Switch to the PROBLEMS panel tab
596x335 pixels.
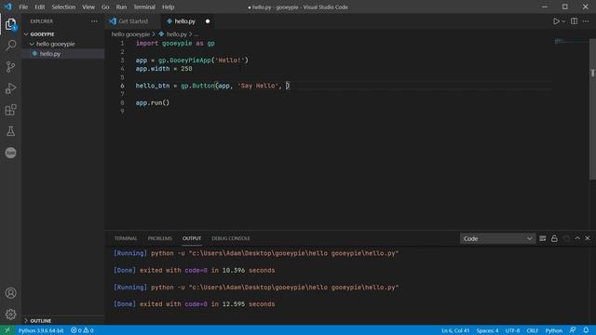159,238
